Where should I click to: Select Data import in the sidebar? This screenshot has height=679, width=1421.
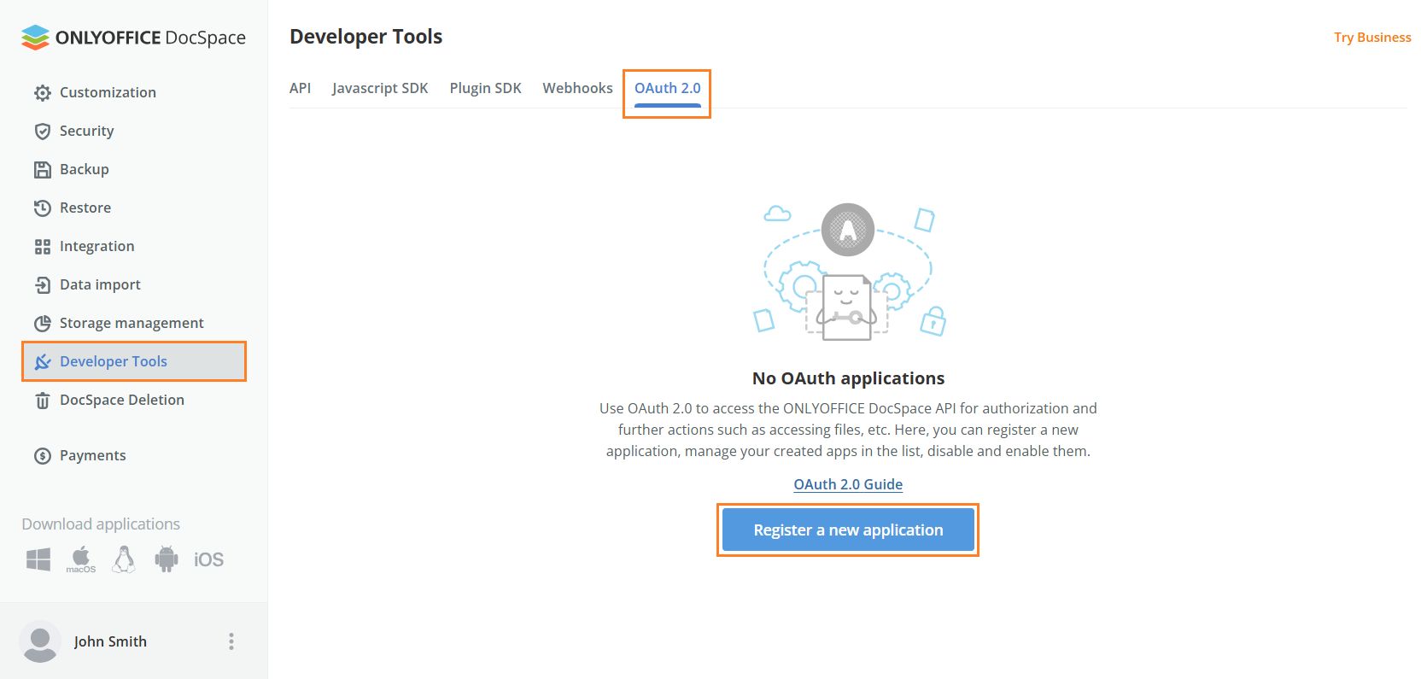click(x=100, y=284)
